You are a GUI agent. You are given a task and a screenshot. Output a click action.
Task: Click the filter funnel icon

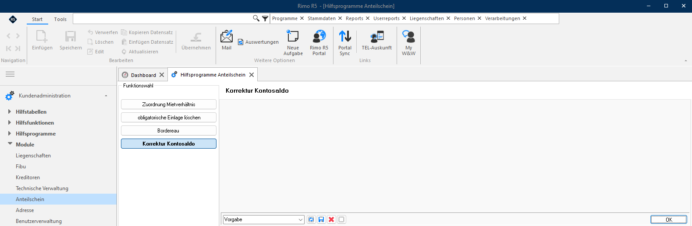pyautogui.click(x=265, y=18)
